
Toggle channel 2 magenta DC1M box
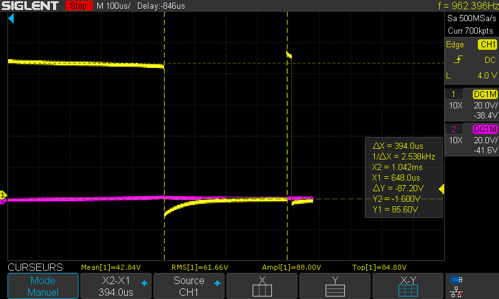coord(485,129)
